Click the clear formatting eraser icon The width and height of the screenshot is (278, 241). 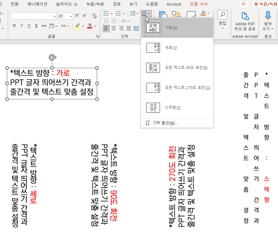pos(94,16)
